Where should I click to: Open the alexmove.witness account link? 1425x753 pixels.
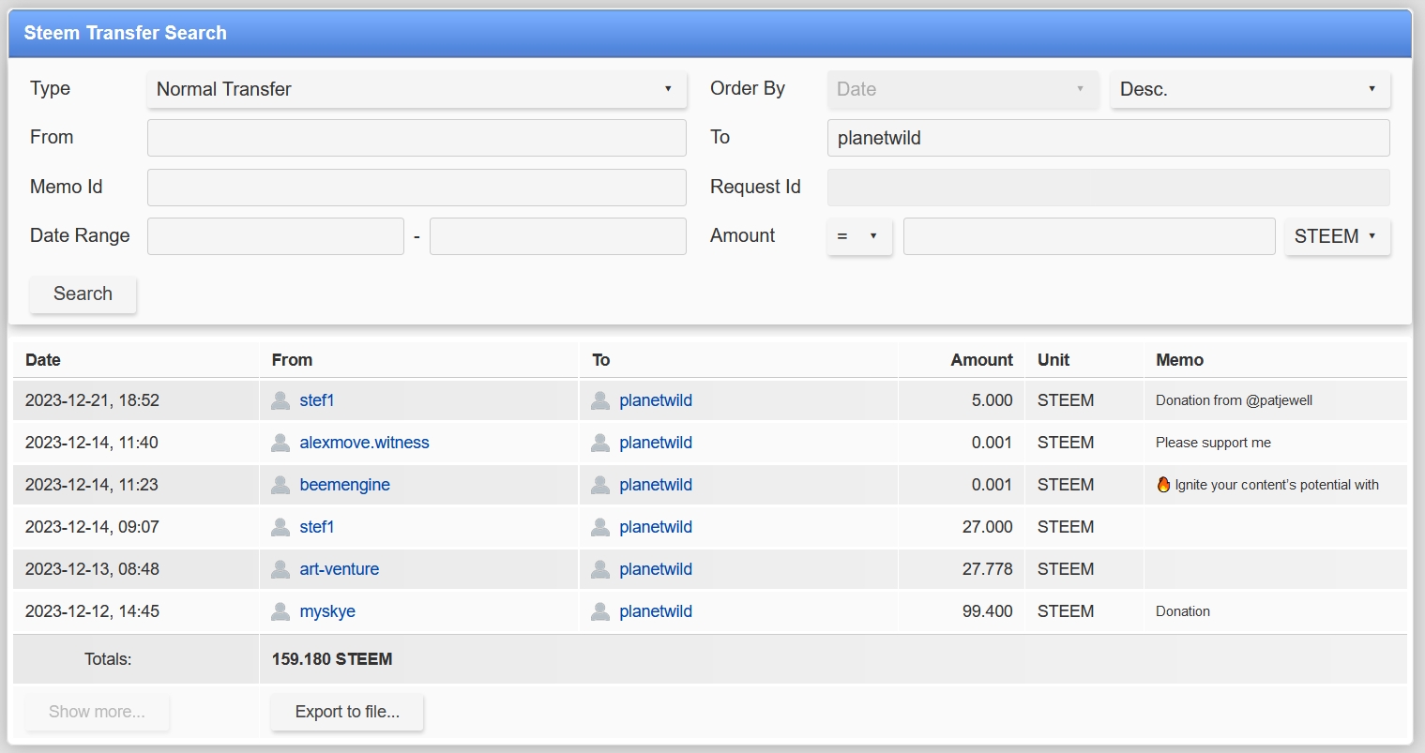coord(364,443)
